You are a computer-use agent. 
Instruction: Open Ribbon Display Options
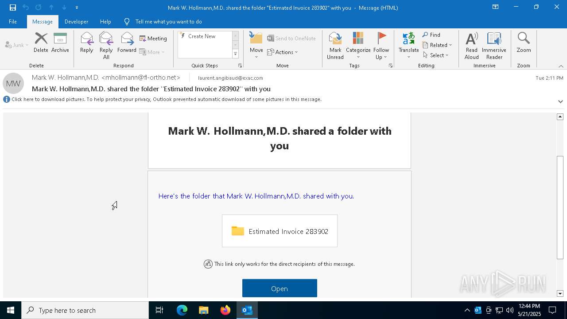[496, 7]
